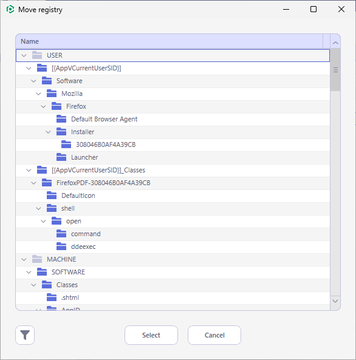Click the Default Browser Agent folder icon
Screen dimensions: 356x360
pyautogui.click(x=61, y=119)
